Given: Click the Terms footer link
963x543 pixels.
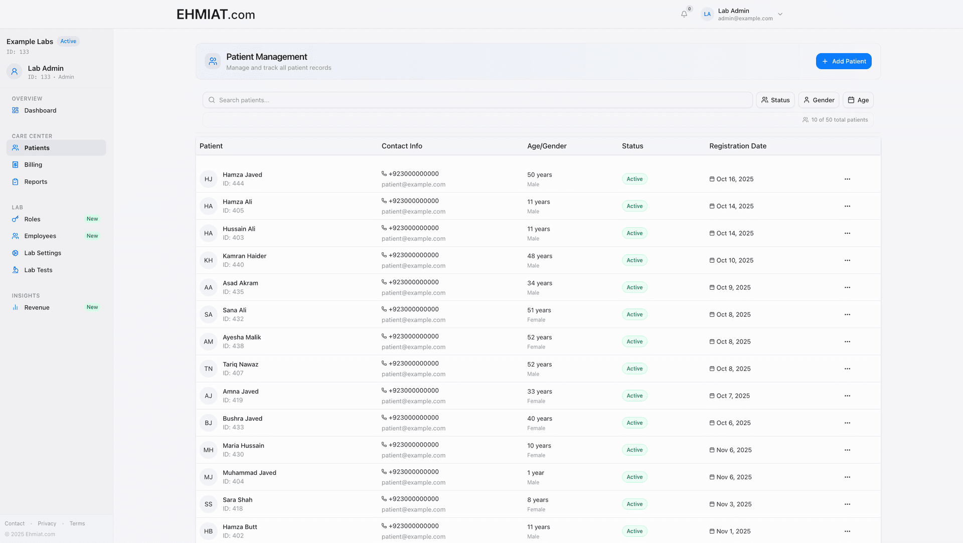Looking at the screenshot, I should click(77, 523).
